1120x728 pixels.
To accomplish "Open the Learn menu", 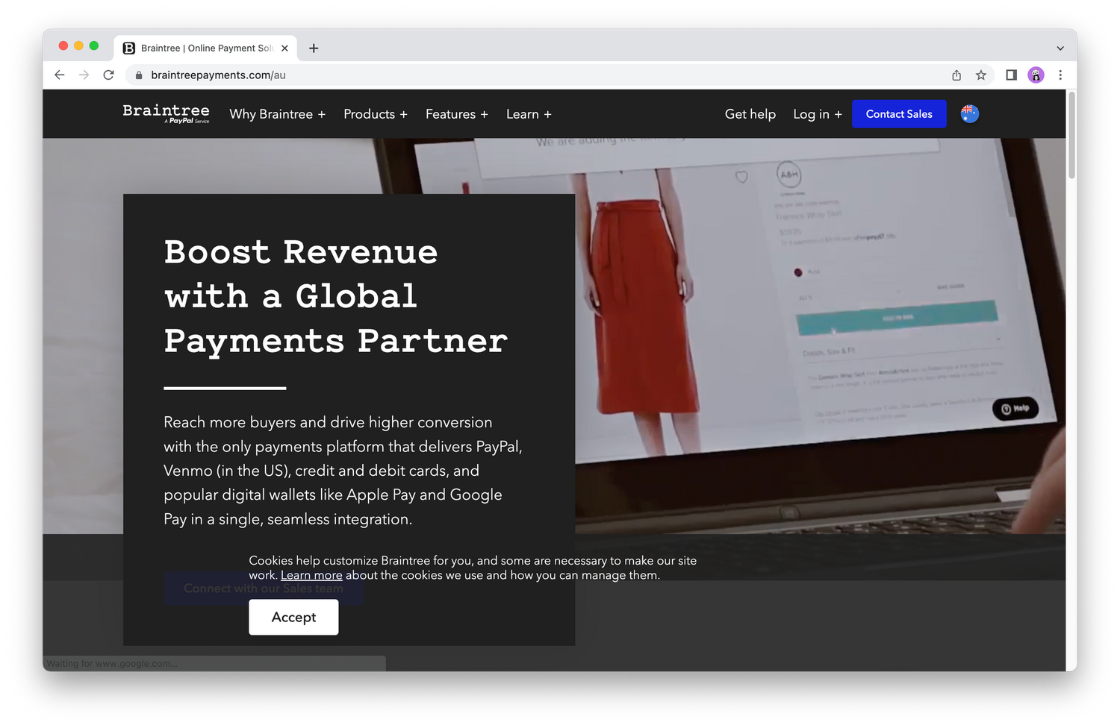I will [528, 114].
